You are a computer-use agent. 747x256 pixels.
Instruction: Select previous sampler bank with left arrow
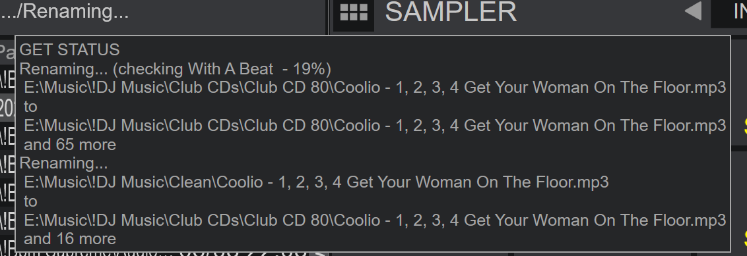693,11
